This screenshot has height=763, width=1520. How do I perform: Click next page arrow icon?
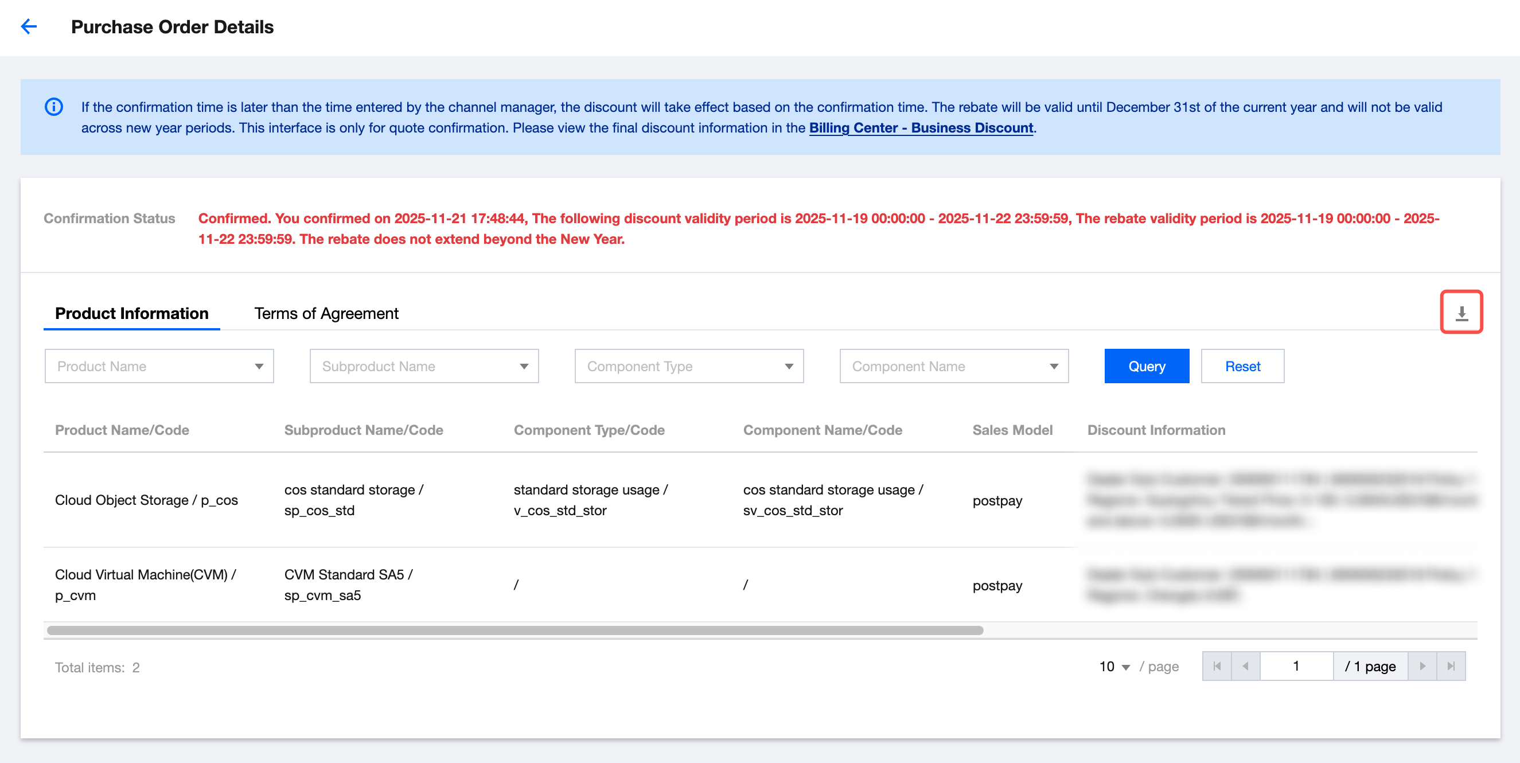coord(1422,665)
